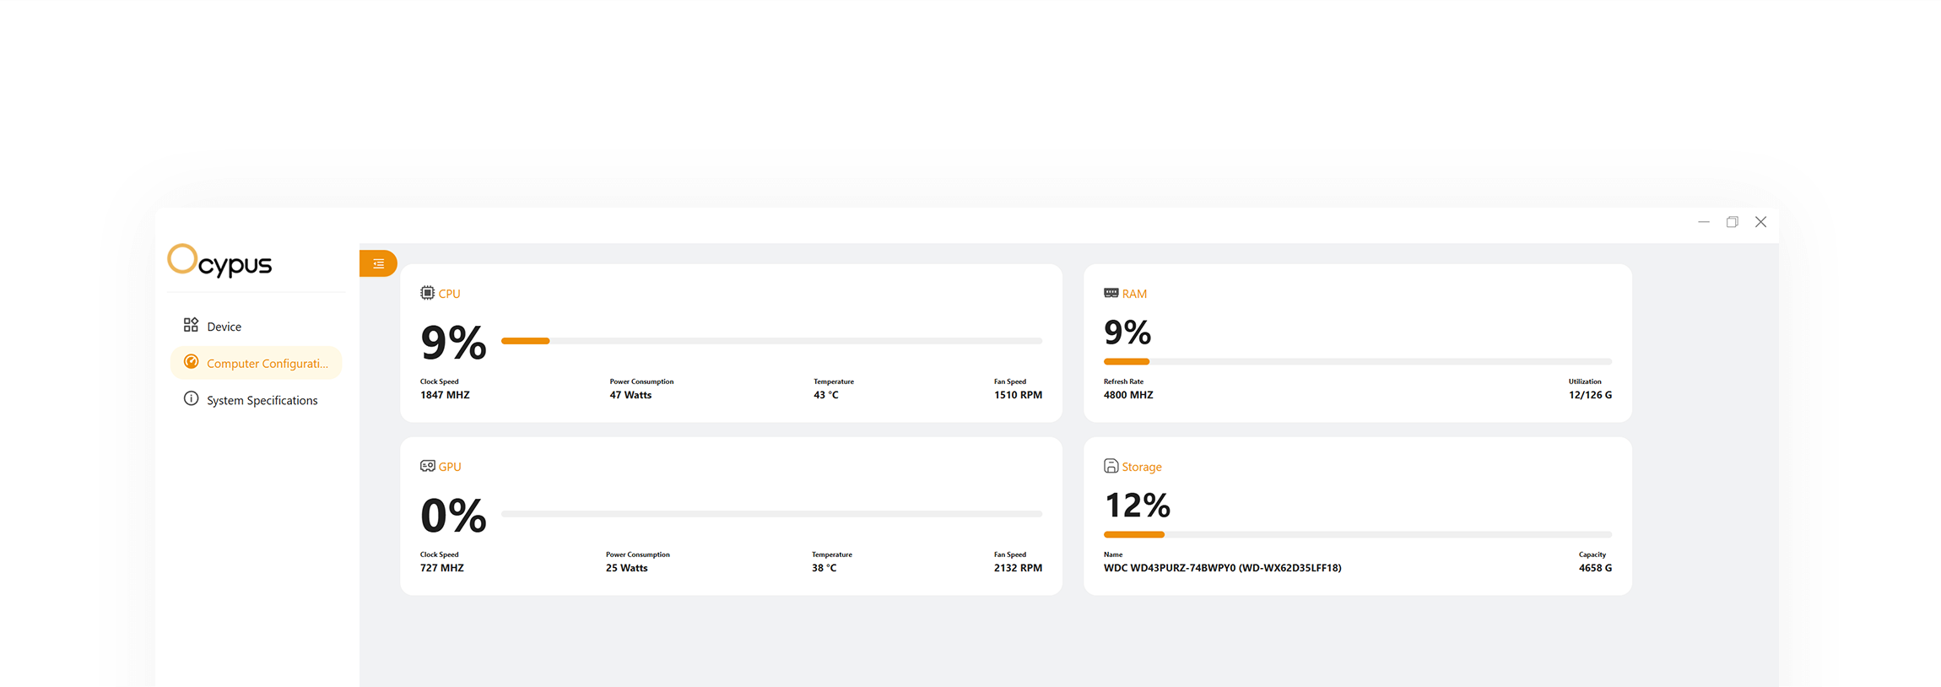Image resolution: width=1941 pixels, height=687 pixels.
Task: Minimize the Ocypus window
Action: 1703,222
